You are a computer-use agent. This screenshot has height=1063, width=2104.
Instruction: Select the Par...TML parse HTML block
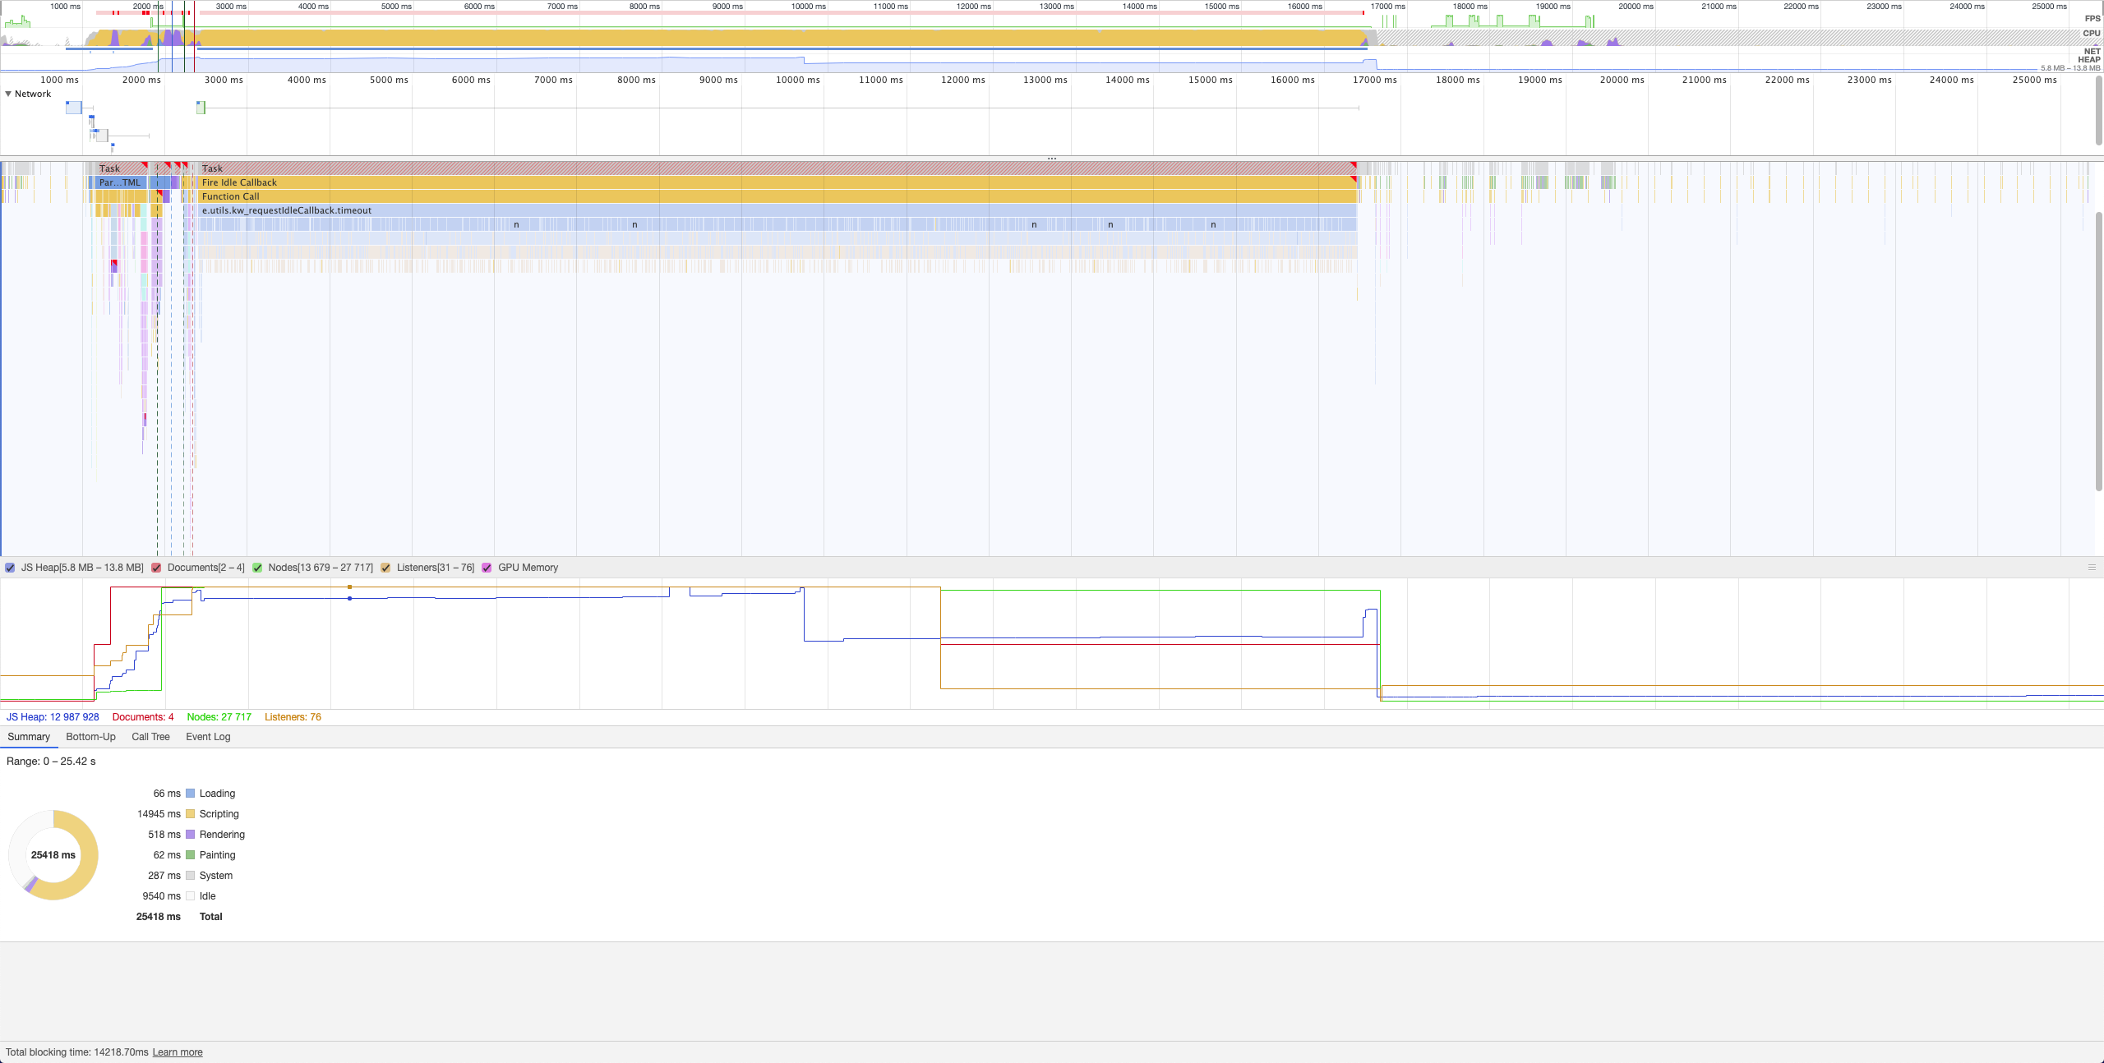[x=120, y=182]
